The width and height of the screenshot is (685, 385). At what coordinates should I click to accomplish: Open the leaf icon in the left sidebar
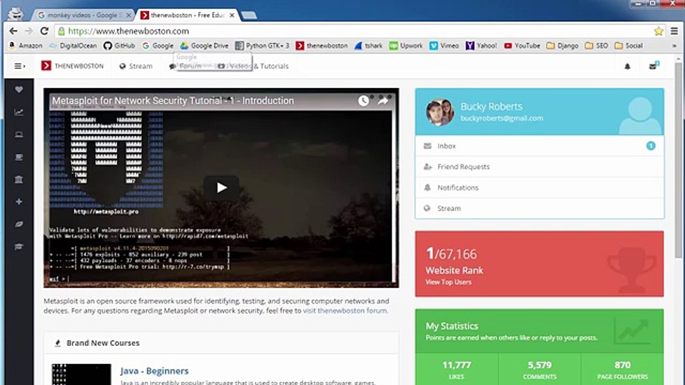pos(19,224)
